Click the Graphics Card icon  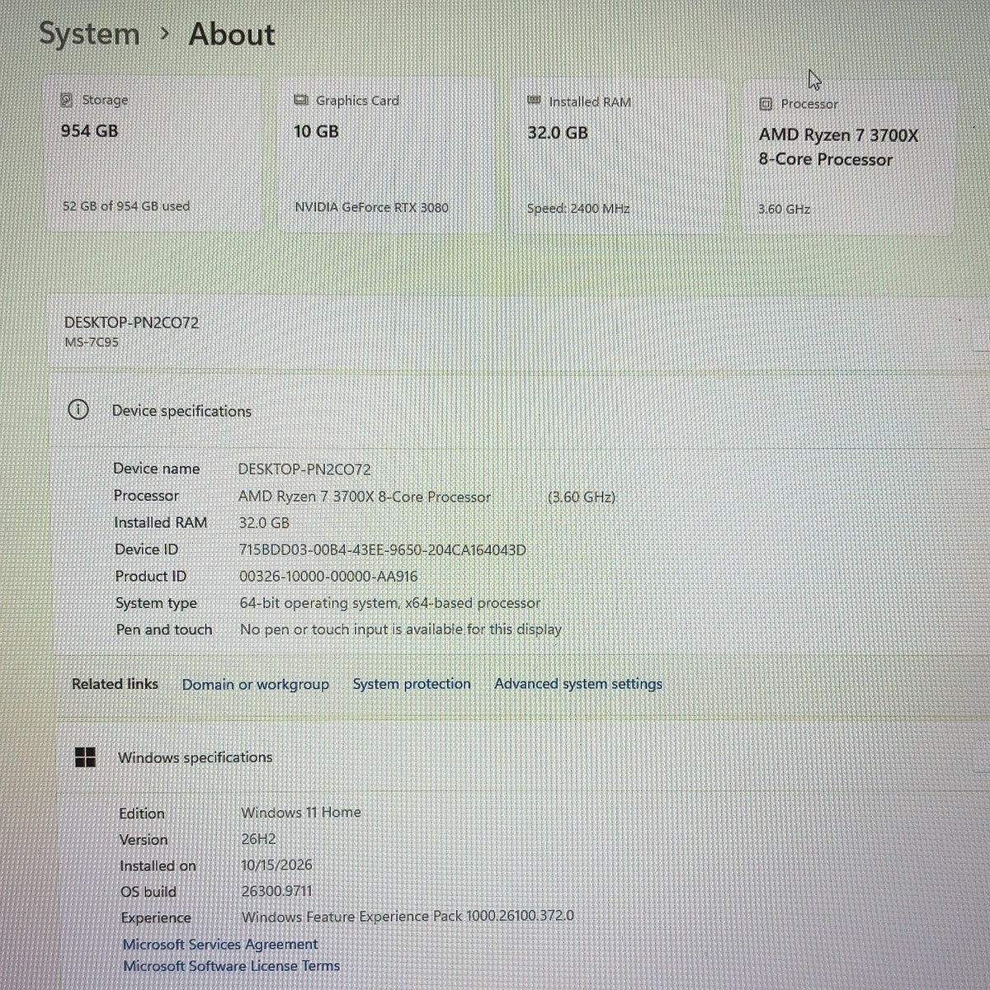(x=301, y=101)
